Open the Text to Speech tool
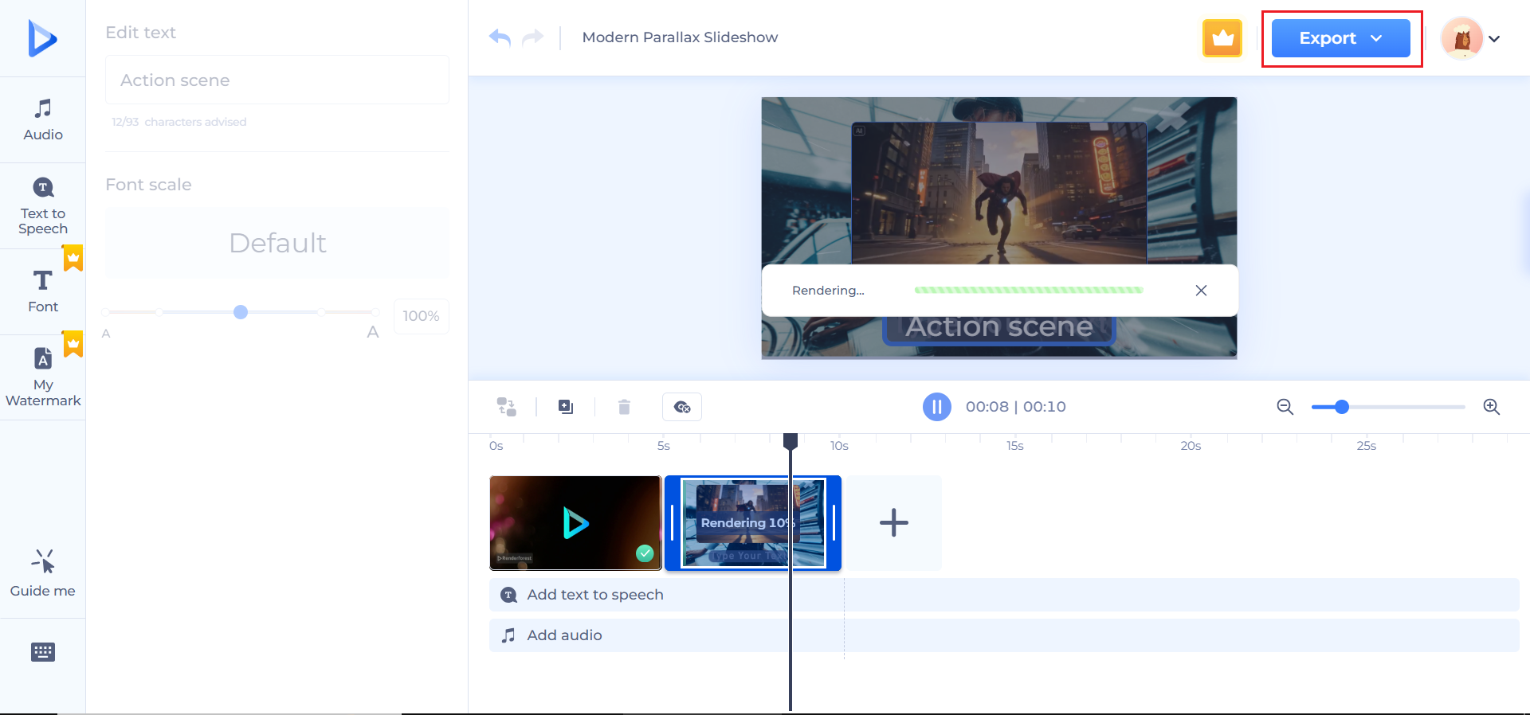The width and height of the screenshot is (1530, 715). [x=43, y=205]
